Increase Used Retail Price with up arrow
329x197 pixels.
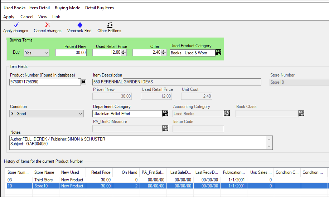pyautogui.click(x=124, y=51)
